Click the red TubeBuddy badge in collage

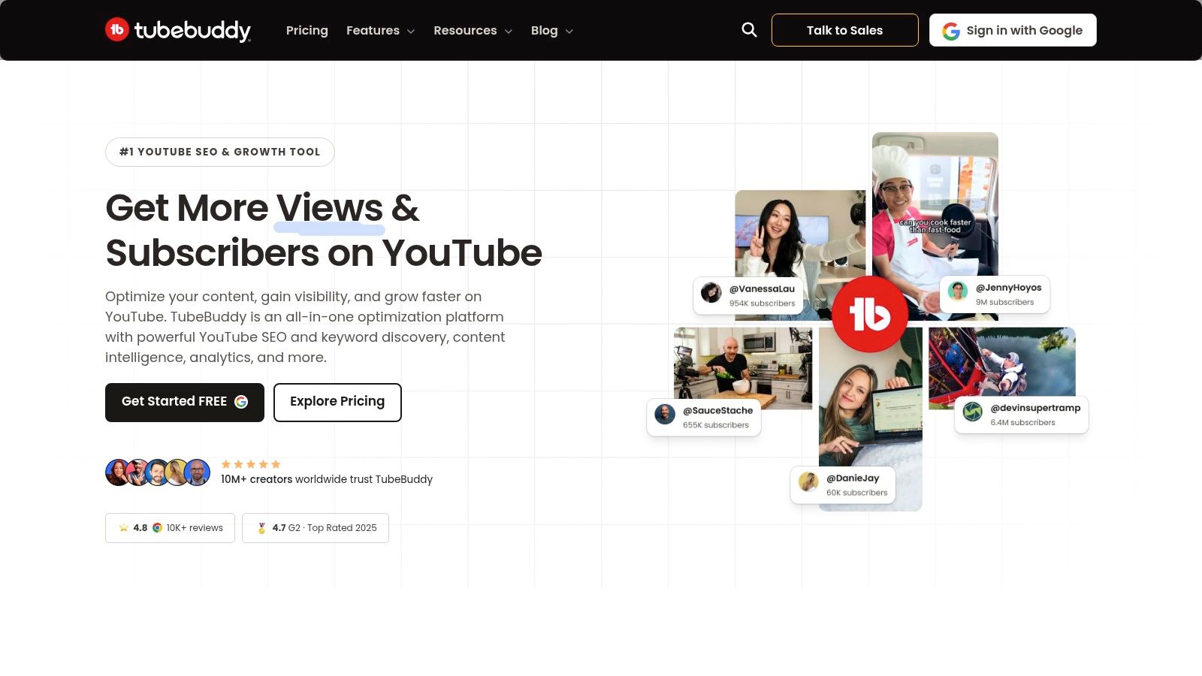(x=870, y=314)
